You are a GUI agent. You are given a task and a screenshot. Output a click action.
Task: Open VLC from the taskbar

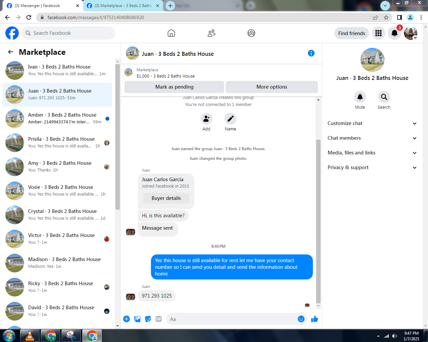(30, 336)
